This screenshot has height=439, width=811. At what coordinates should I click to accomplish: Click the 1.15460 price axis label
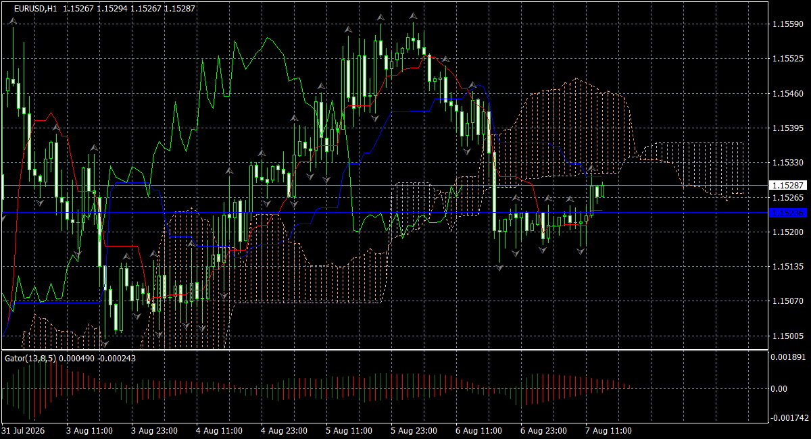787,93
